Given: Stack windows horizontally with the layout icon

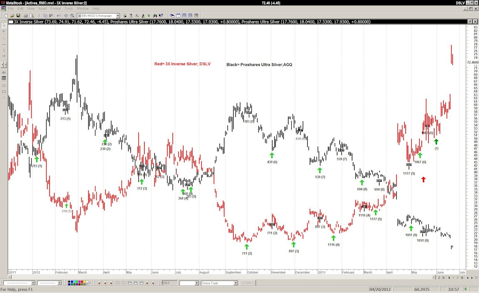Looking at the screenshot, I should (184, 15).
